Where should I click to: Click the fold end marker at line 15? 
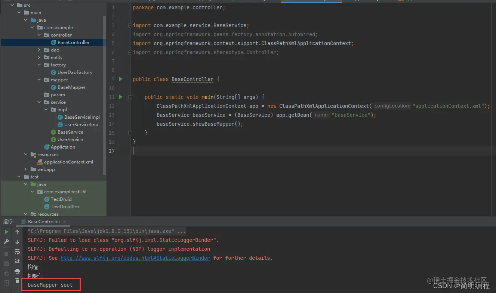click(x=130, y=133)
